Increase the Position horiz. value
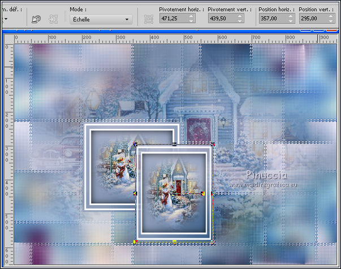The width and height of the screenshot is (341, 269). pos(291,16)
